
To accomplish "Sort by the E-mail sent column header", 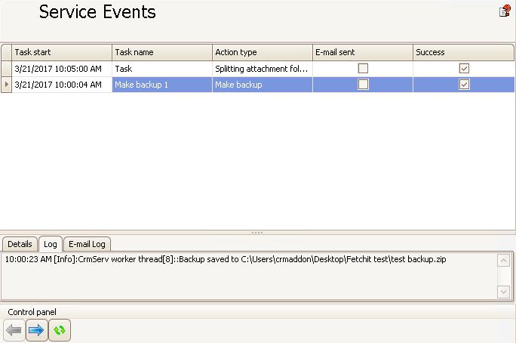I will tap(363, 52).
